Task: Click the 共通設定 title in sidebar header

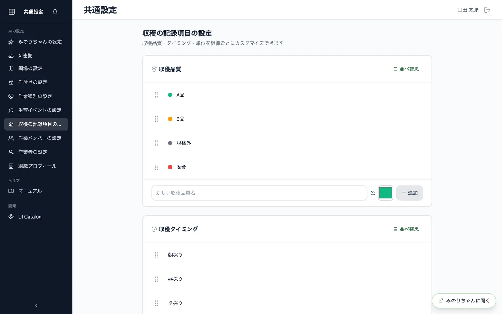Action: tap(34, 12)
